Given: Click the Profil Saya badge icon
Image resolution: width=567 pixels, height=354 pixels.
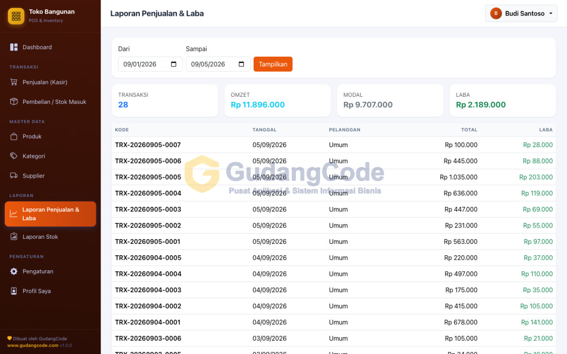Looking at the screenshot, I should [x=14, y=291].
